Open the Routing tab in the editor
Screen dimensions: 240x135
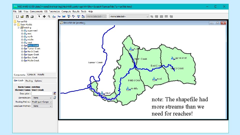click(29, 81)
